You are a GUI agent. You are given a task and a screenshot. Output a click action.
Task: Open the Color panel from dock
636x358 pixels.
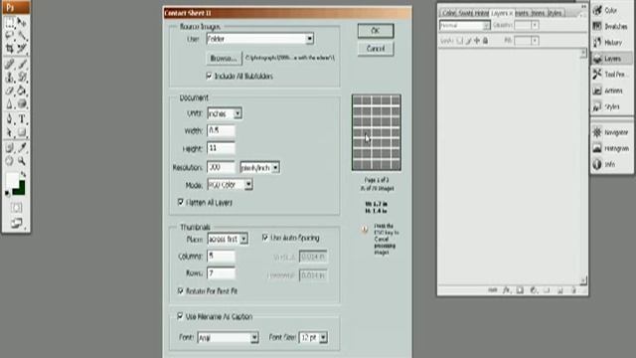610,11
